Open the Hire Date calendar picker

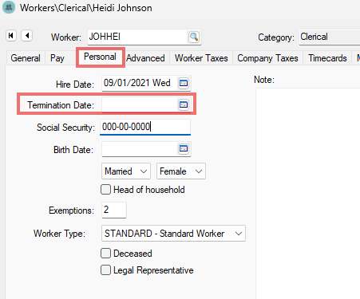click(x=184, y=83)
